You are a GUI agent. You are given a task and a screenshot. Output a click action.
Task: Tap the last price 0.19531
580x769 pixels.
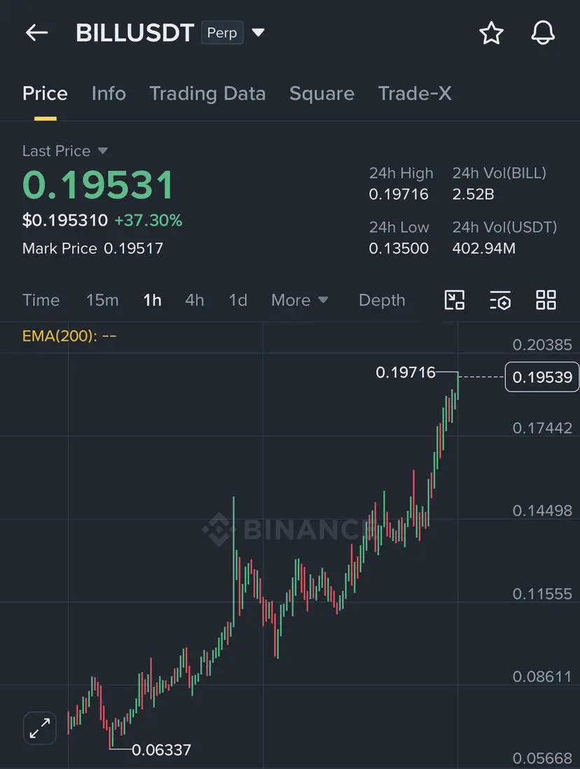(x=99, y=185)
